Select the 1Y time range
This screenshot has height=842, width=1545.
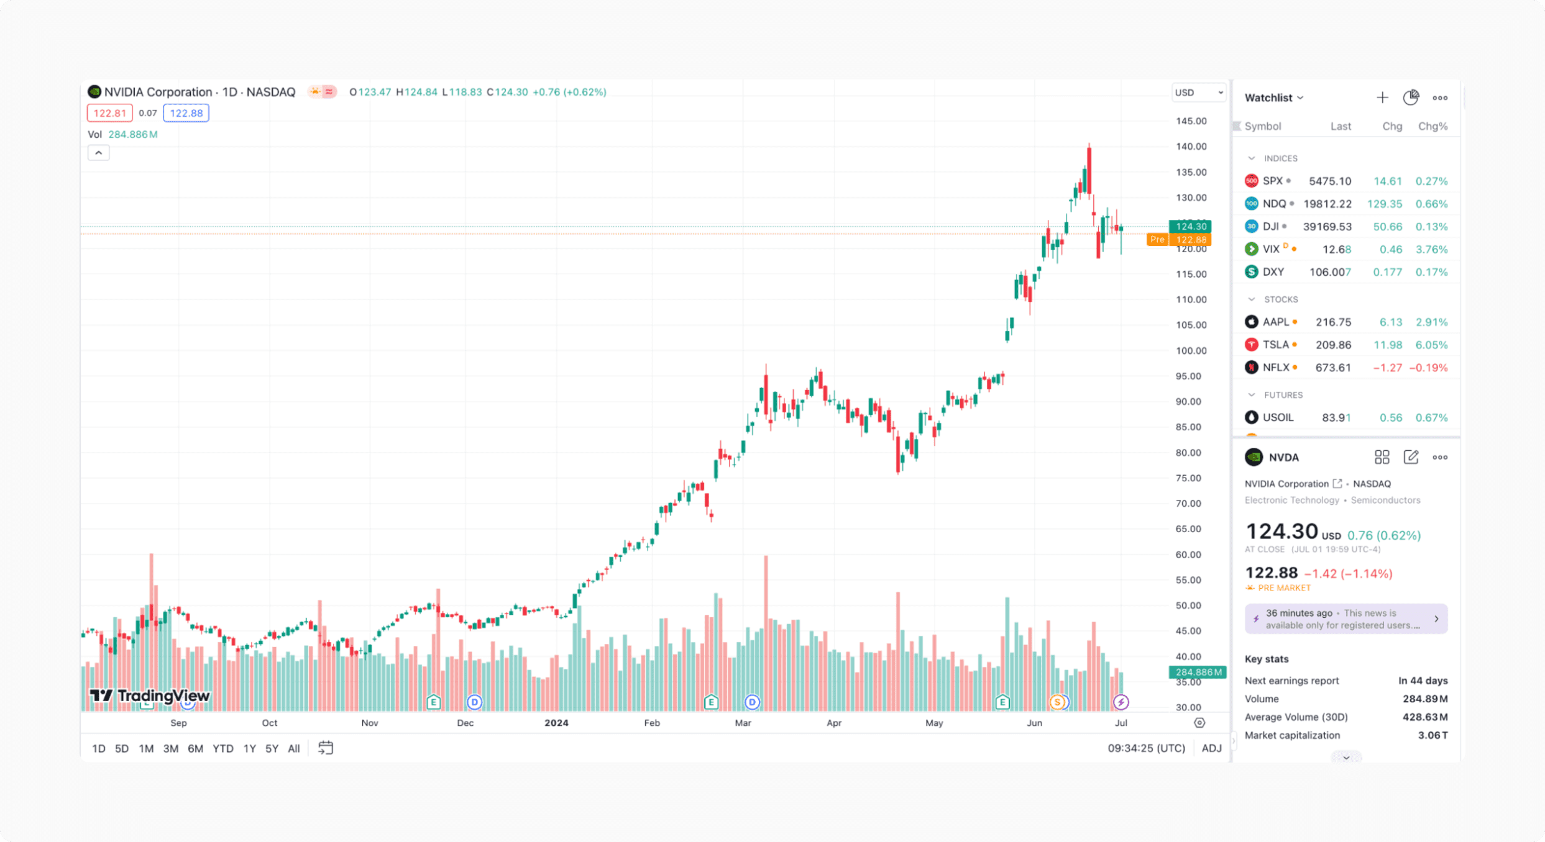tap(249, 748)
